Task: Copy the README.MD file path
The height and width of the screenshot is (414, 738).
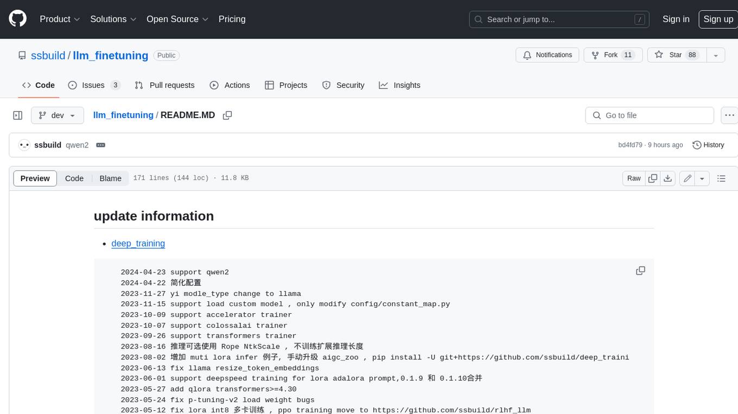Action: click(x=227, y=115)
